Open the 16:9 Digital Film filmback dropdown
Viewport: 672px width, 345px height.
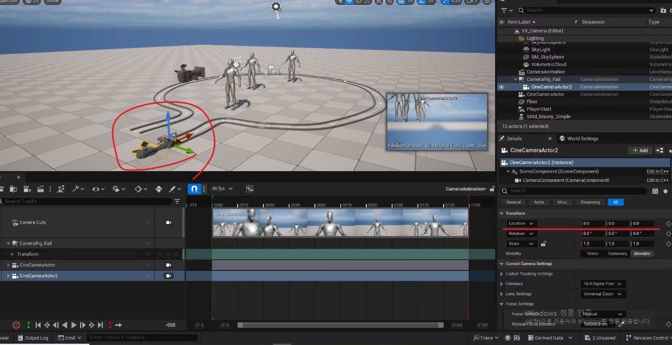[603, 284]
